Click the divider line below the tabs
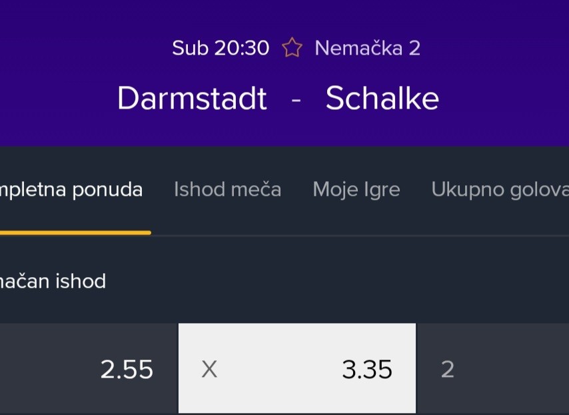 pos(360,235)
